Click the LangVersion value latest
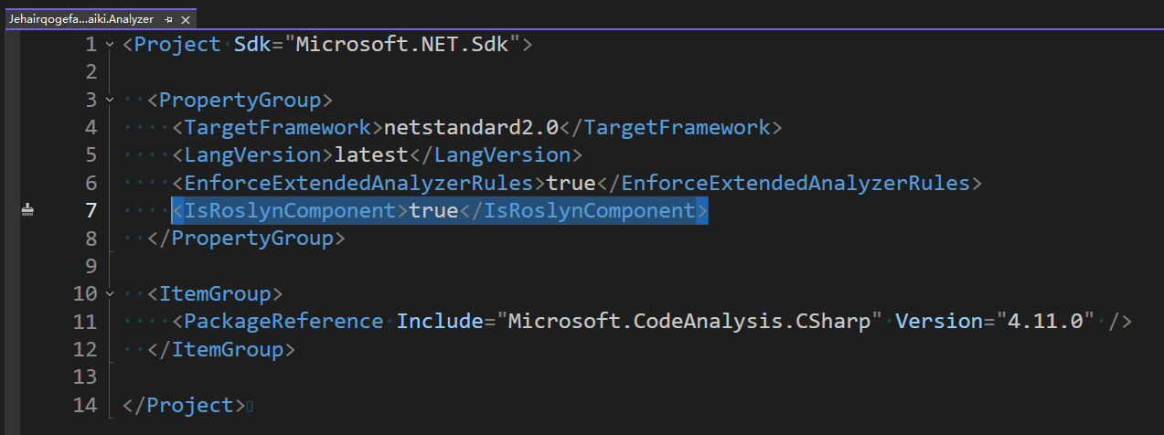 coord(370,155)
